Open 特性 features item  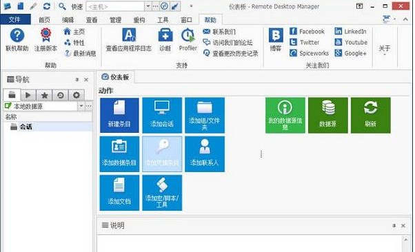[x=74, y=42]
